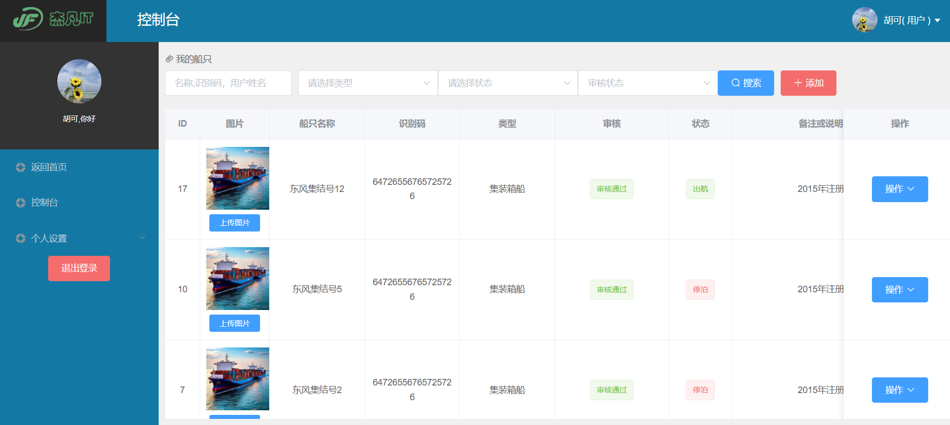The image size is (950, 425).
Task: Click ship image for 东风集结号5
Action: (x=238, y=279)
